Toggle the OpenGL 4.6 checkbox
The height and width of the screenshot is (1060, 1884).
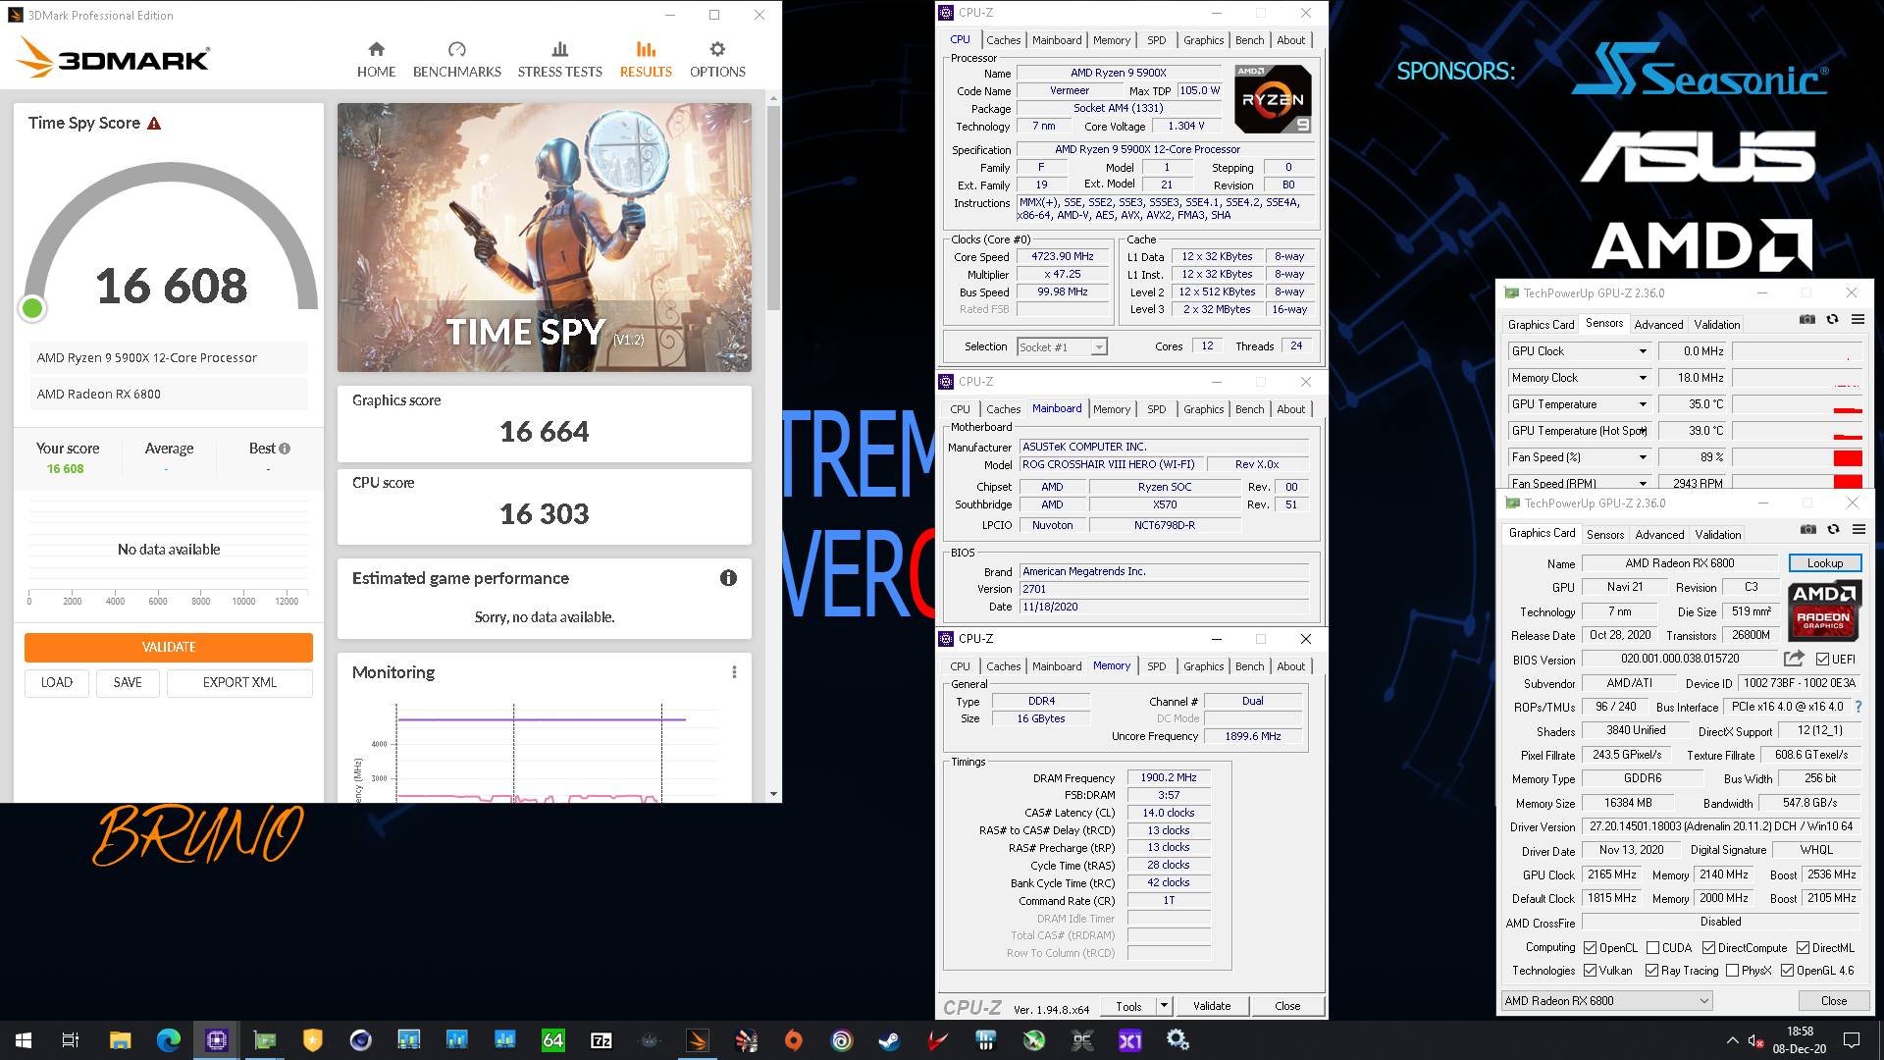[1788, 970]
